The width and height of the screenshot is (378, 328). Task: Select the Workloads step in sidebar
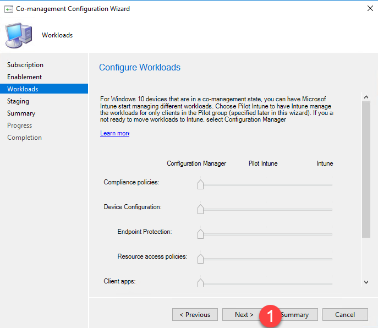23,89
